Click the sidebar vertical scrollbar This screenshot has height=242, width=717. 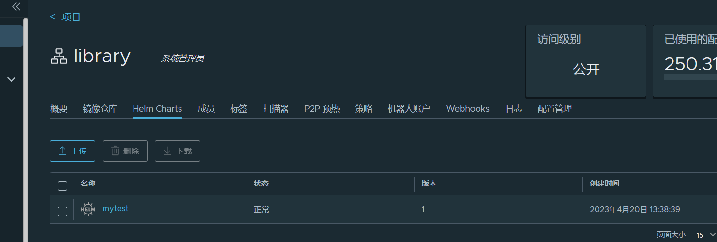pos(26,129)
